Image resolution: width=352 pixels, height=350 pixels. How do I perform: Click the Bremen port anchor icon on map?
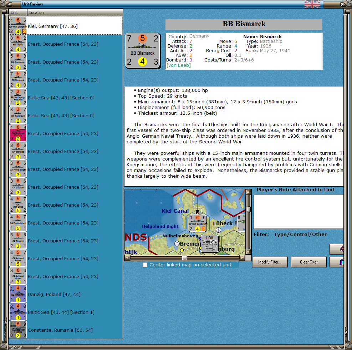coord(177,243)
